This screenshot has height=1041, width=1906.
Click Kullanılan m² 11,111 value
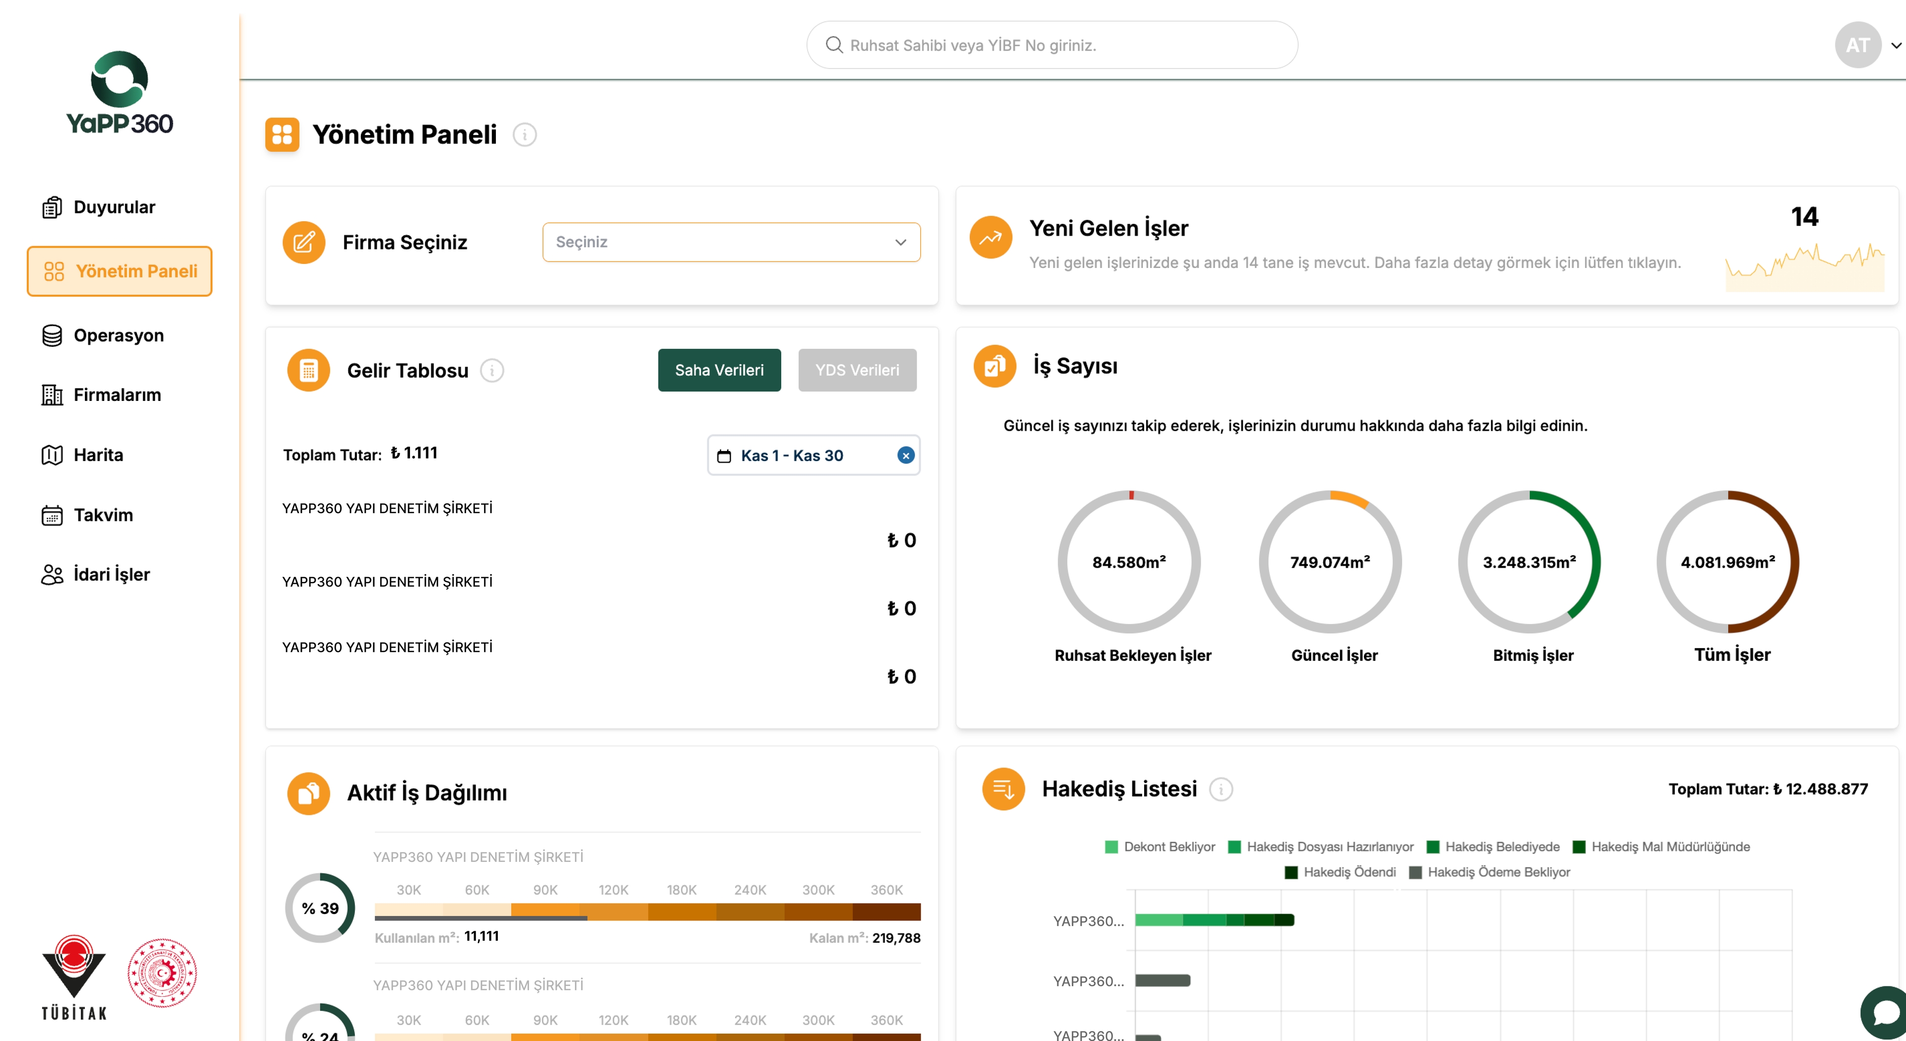tap(481, 937)
